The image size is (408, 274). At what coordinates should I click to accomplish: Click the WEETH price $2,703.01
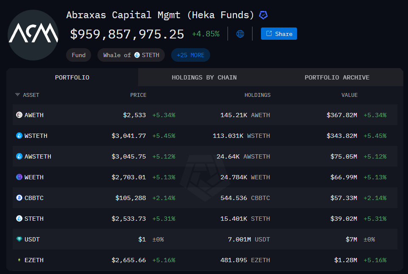click(128, 178)
